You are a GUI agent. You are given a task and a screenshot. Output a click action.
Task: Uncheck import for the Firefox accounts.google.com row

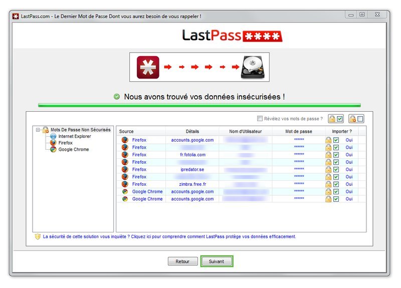(x=336, y=140)
